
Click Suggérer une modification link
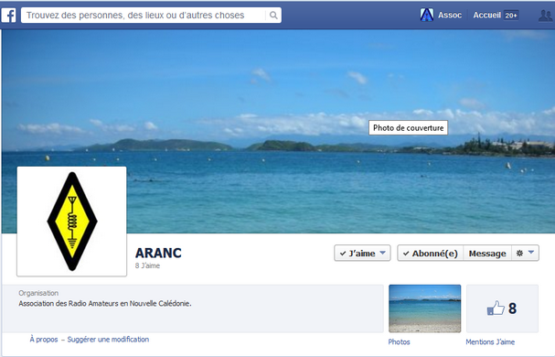[x=108, y=340]
